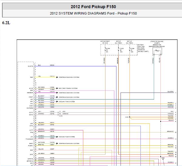Click the "VIO" wire label at pin 14

pyautogui.click(x=39, y=92)
